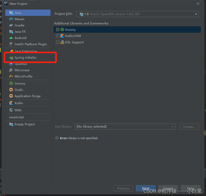Screen dimensions: 206x196
Task: Enable the Groovy framework checkbox
Action: click(x=57, y=29)
